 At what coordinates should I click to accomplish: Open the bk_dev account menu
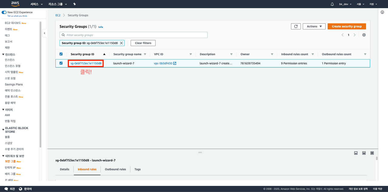point(345,4)
